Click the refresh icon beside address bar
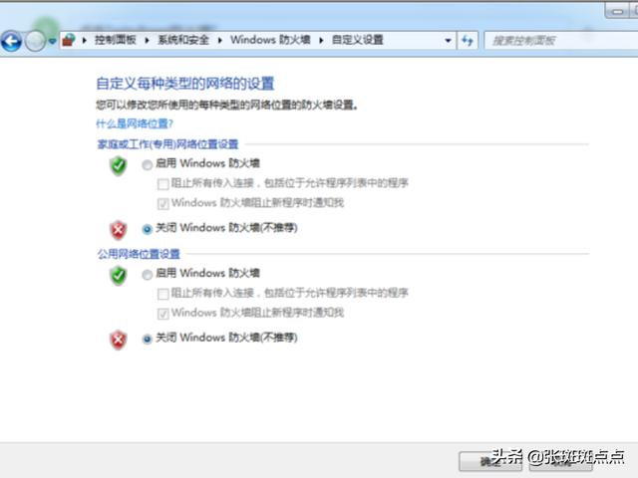This screenshot has height=478, width=638. (468, 41)
